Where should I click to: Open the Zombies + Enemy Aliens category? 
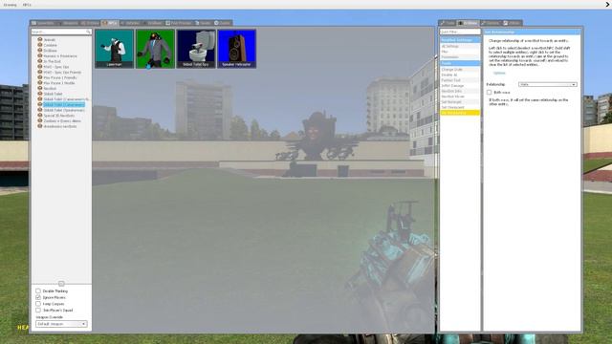[62, 121]
